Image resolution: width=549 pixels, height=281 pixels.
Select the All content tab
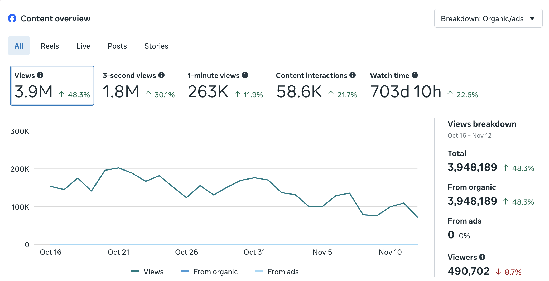pyautogui.click(x=19, y=46)
